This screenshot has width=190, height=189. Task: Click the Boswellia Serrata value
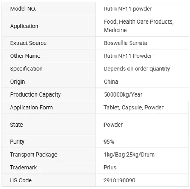[x=125, y=43]
